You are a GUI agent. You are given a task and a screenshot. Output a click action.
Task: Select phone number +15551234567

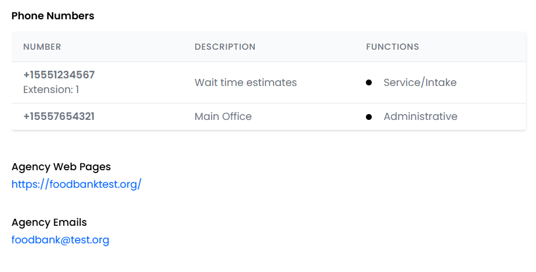(x=59, y=75)
